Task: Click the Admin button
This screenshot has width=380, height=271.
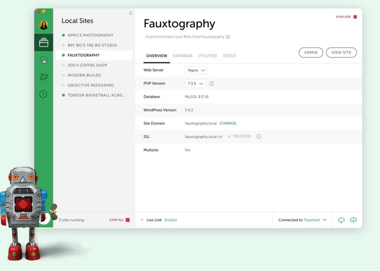Action: 311,52
